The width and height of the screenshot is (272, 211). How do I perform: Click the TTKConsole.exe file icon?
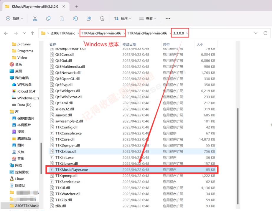[x=52, y=133]
